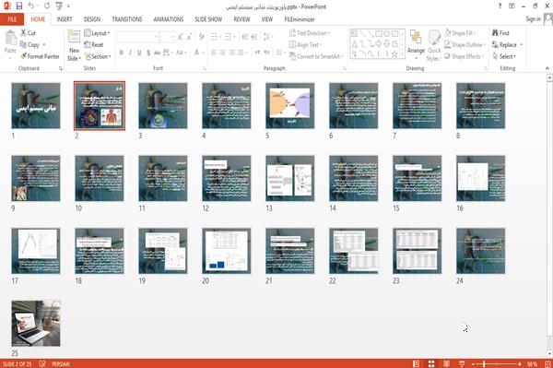Switch to the DESIGN tab
The image size is (553, 368).
tap(91, 19)
